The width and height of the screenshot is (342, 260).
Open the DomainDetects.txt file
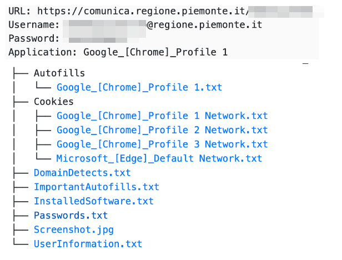(82, 173)
